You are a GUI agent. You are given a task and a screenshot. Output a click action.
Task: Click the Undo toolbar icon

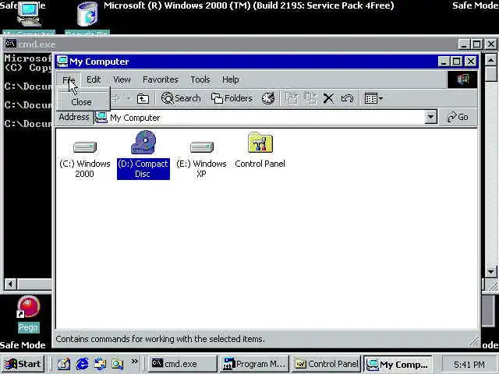pyautogui.click(x=347, y=98)
